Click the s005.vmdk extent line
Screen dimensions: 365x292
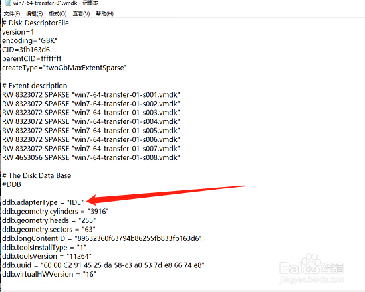coord(91,131)
